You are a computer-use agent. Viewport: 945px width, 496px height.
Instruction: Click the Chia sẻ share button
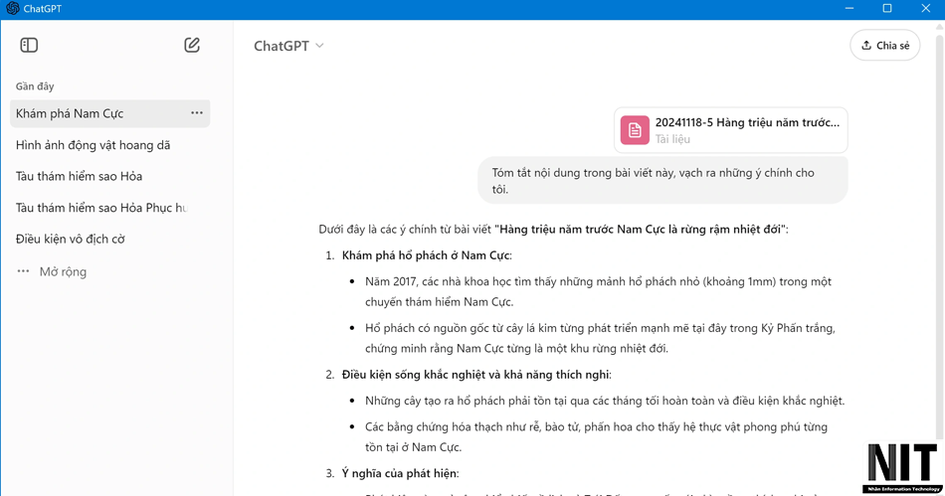pyautogui.click(x=884, y=45)
